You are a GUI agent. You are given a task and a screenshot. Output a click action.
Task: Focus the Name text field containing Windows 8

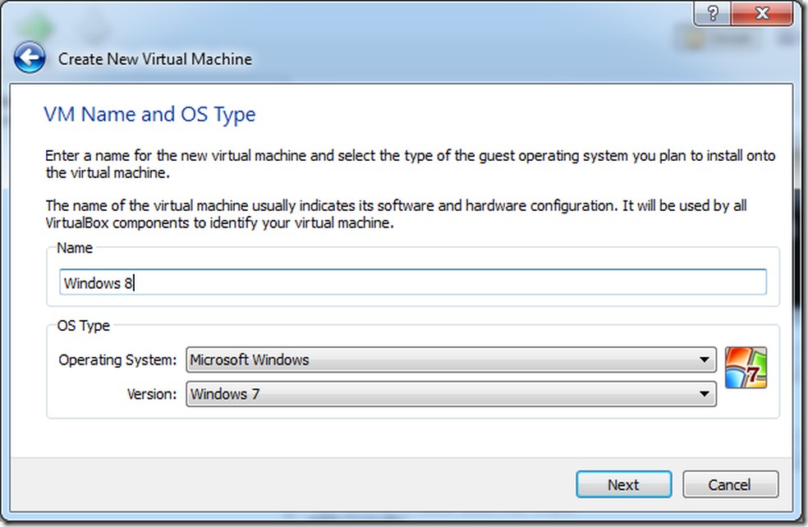pos(412,283)
